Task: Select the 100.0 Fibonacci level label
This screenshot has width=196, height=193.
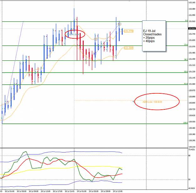Action: (186, 123)
